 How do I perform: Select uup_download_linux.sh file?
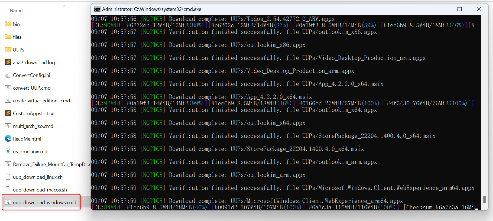(38, 177)
